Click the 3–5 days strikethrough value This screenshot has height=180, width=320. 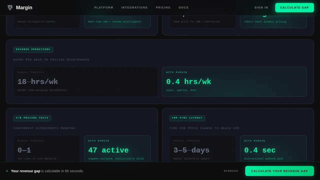191,150
